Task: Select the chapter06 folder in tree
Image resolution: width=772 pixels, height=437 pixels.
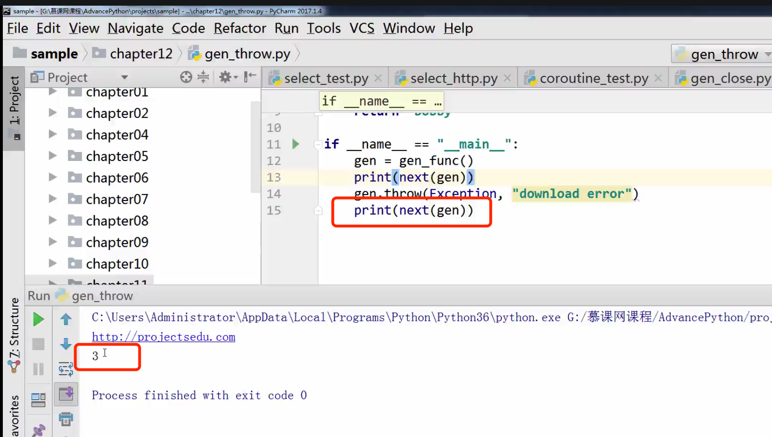Action: pyautogui.click(x=117, y=178)
